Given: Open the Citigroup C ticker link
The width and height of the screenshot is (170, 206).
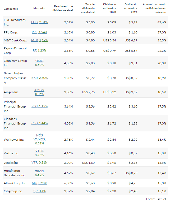Looking at the screenshot, I should pos(39,191).
